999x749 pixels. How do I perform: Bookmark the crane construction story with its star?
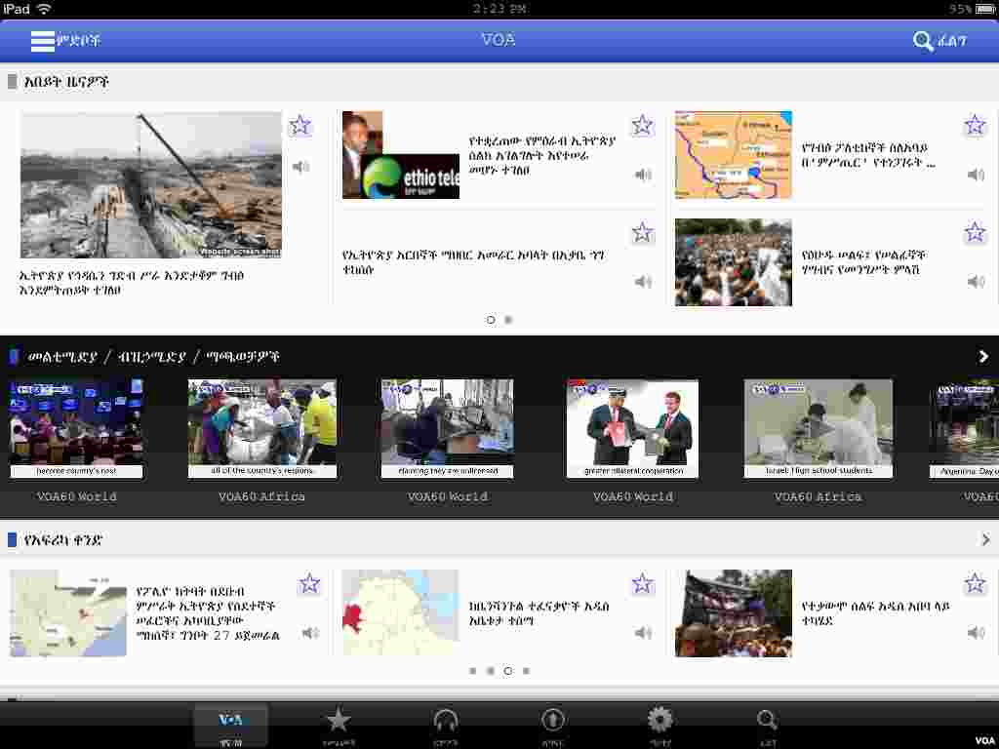[300, 125]
